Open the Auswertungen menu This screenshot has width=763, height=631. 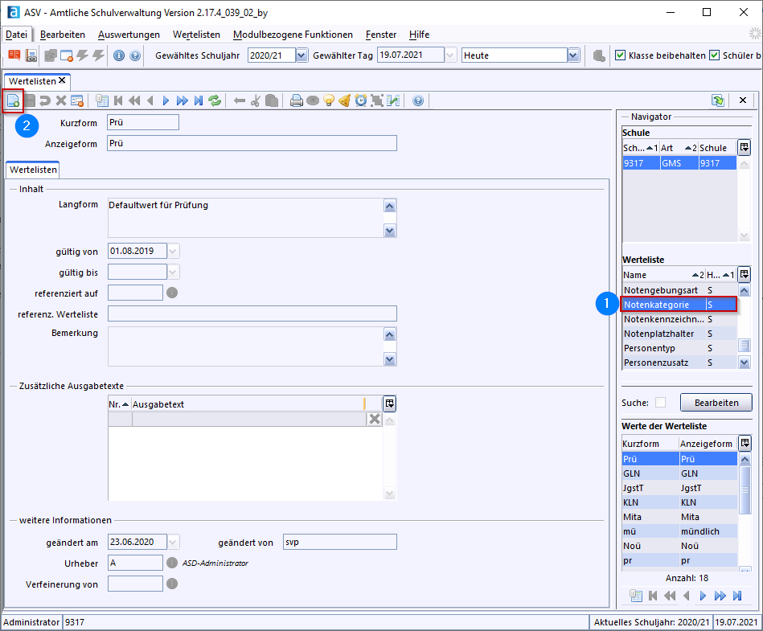pyautogui.click(x=129, y=35)
